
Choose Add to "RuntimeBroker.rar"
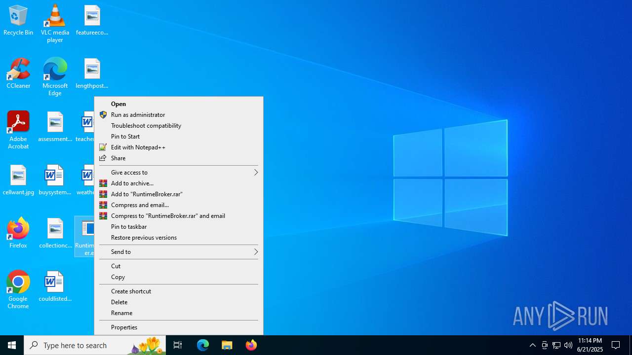pyautogui.click(x=179, y=194)
